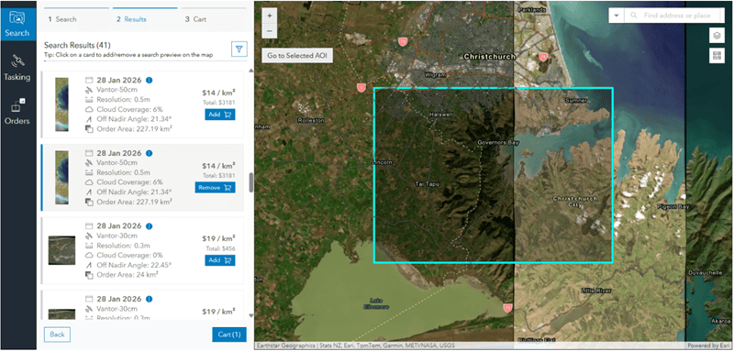Click the results list scroll down arrow
Screen dimensions: 734x351
pyautogui.click(x=250, y=316)
